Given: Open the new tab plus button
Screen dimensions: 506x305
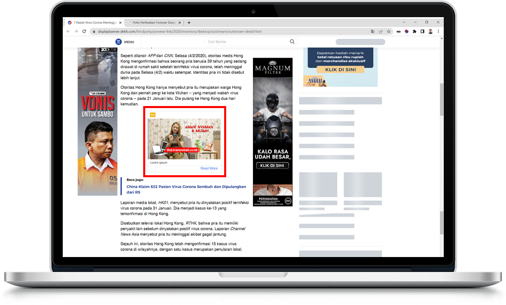Looking at the screenshot, I should (x=189, y=23).
